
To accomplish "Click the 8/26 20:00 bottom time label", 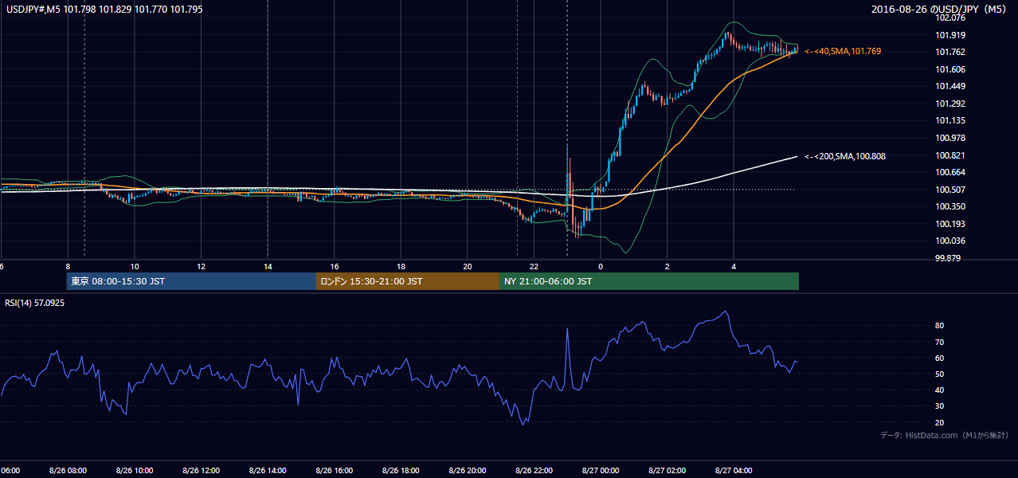I will click(x=467, y=471).
